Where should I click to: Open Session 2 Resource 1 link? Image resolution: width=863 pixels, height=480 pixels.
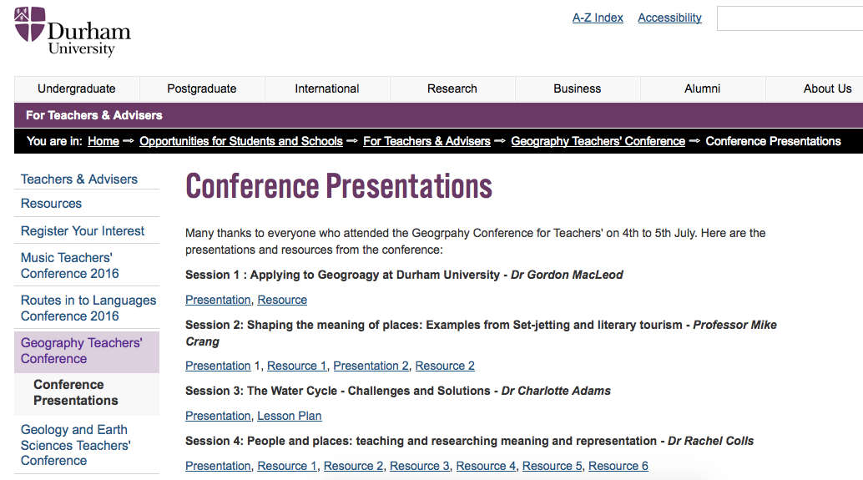click(296, 366)
